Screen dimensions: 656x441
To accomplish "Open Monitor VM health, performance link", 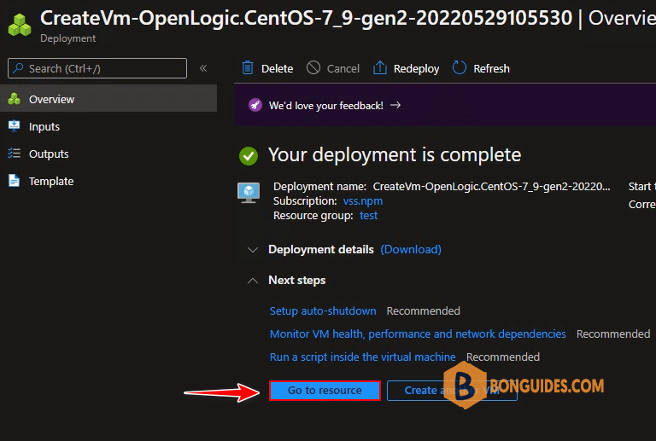I will [418, 334].
